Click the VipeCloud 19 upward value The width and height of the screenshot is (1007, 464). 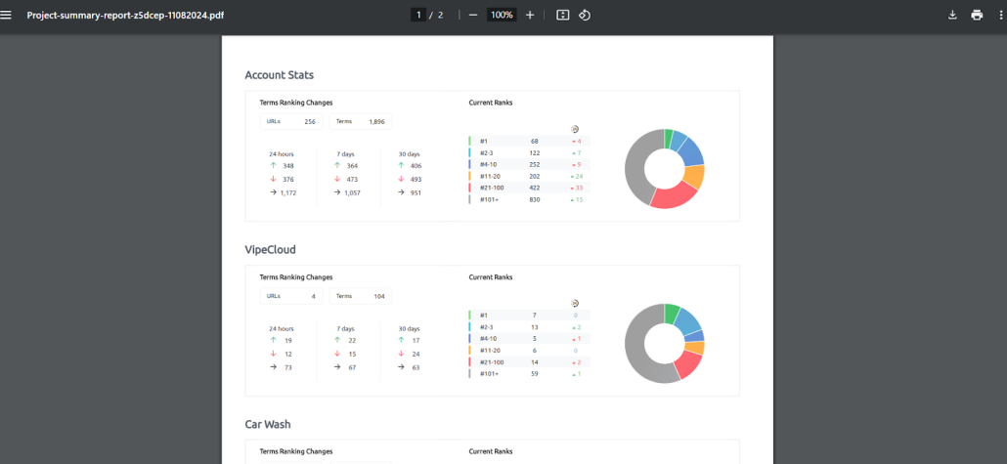(x=287, y=340)
